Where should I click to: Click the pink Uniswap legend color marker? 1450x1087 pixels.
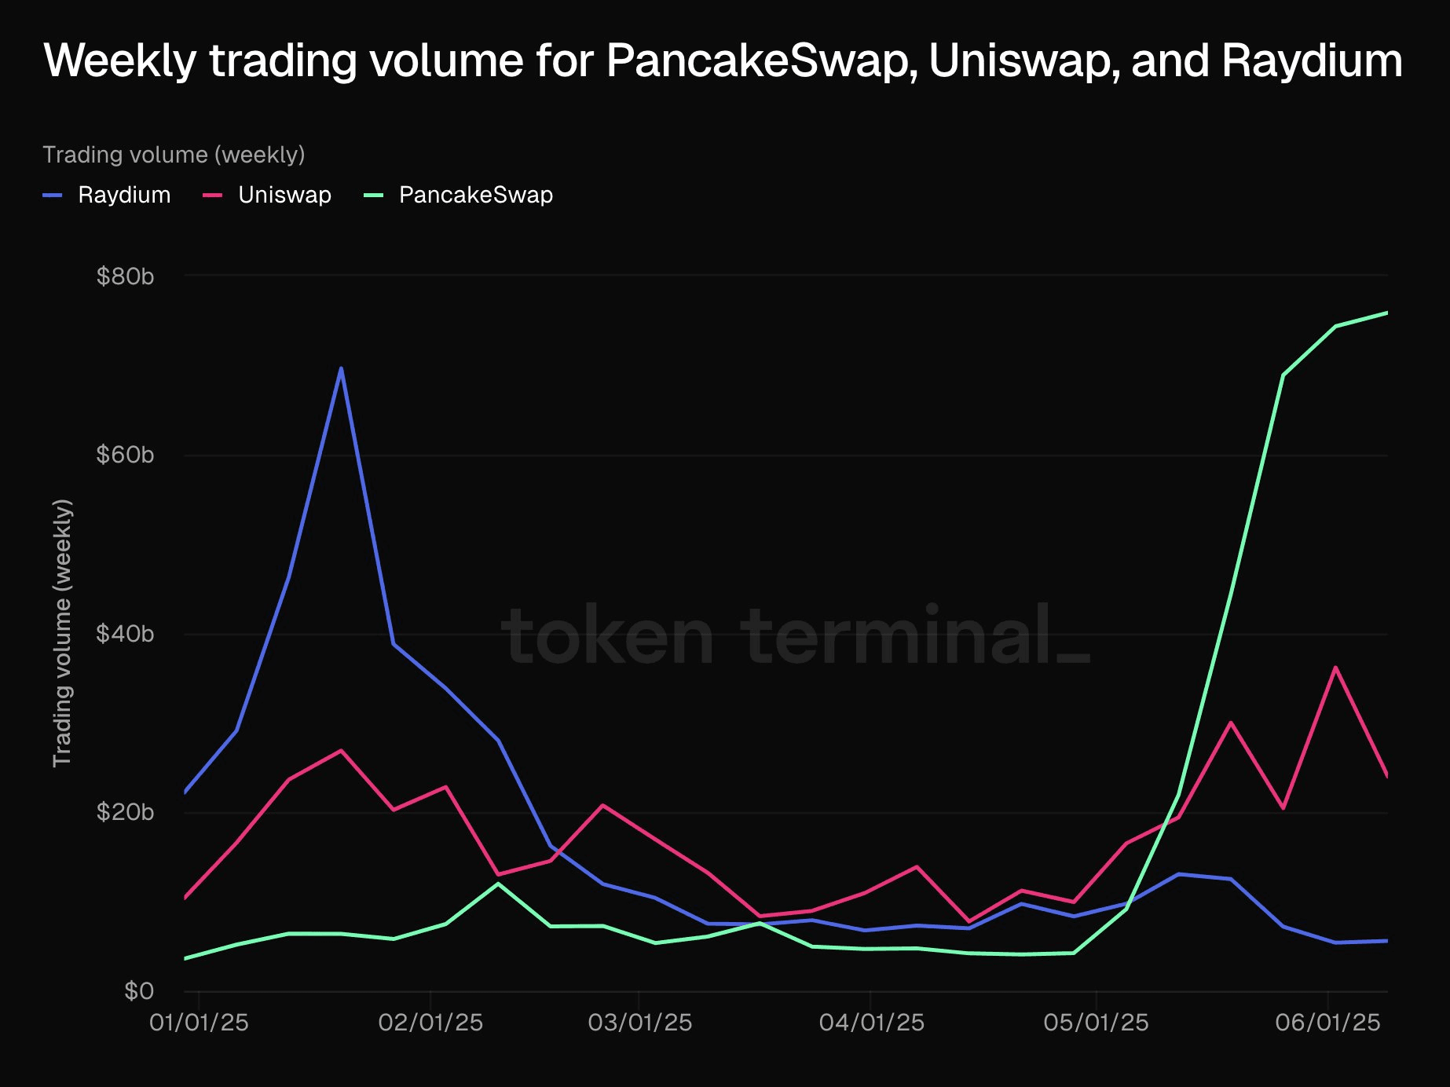[212, 195]
